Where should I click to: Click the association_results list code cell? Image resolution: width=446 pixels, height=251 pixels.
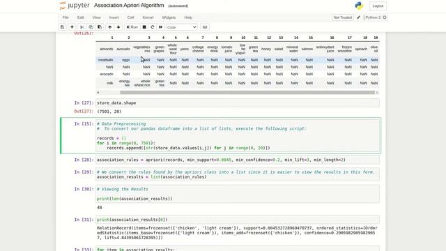click(237, 174)
